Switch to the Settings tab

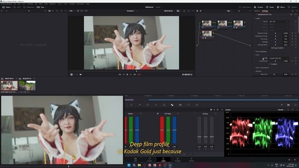coord(265,11)
